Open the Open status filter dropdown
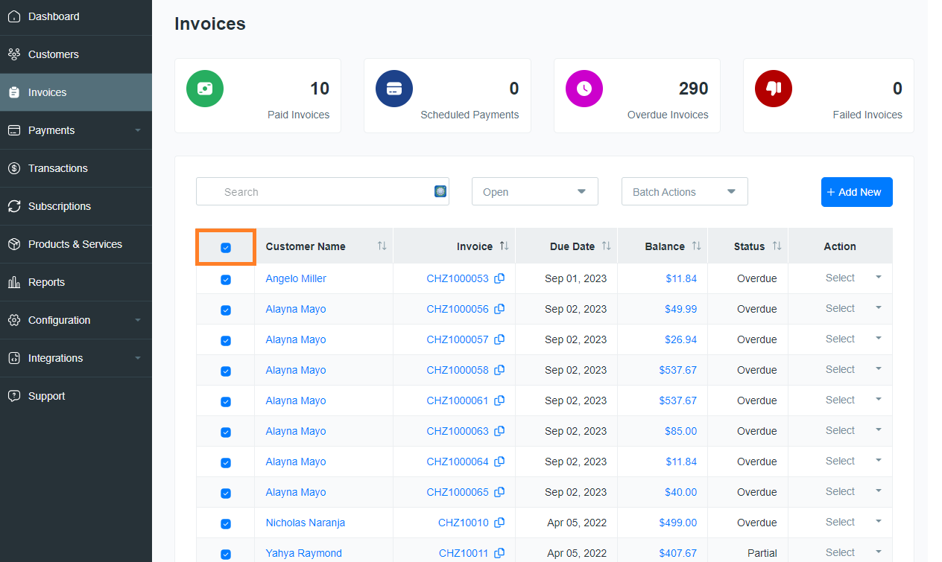This screenshot has width=942, height=562. coord(535,191)
